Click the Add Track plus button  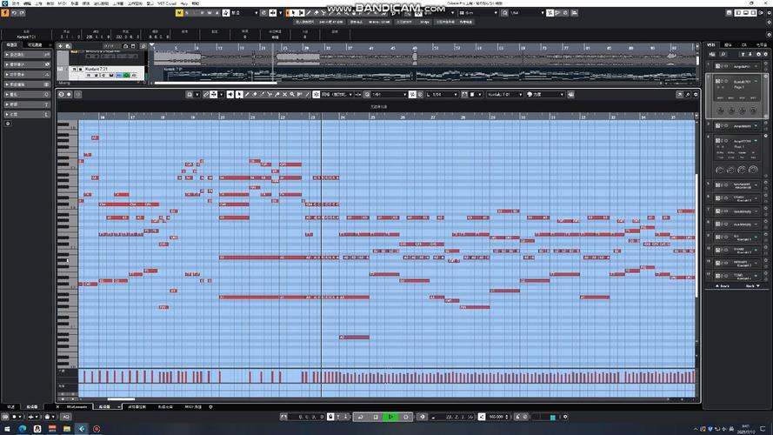point(61,46)
